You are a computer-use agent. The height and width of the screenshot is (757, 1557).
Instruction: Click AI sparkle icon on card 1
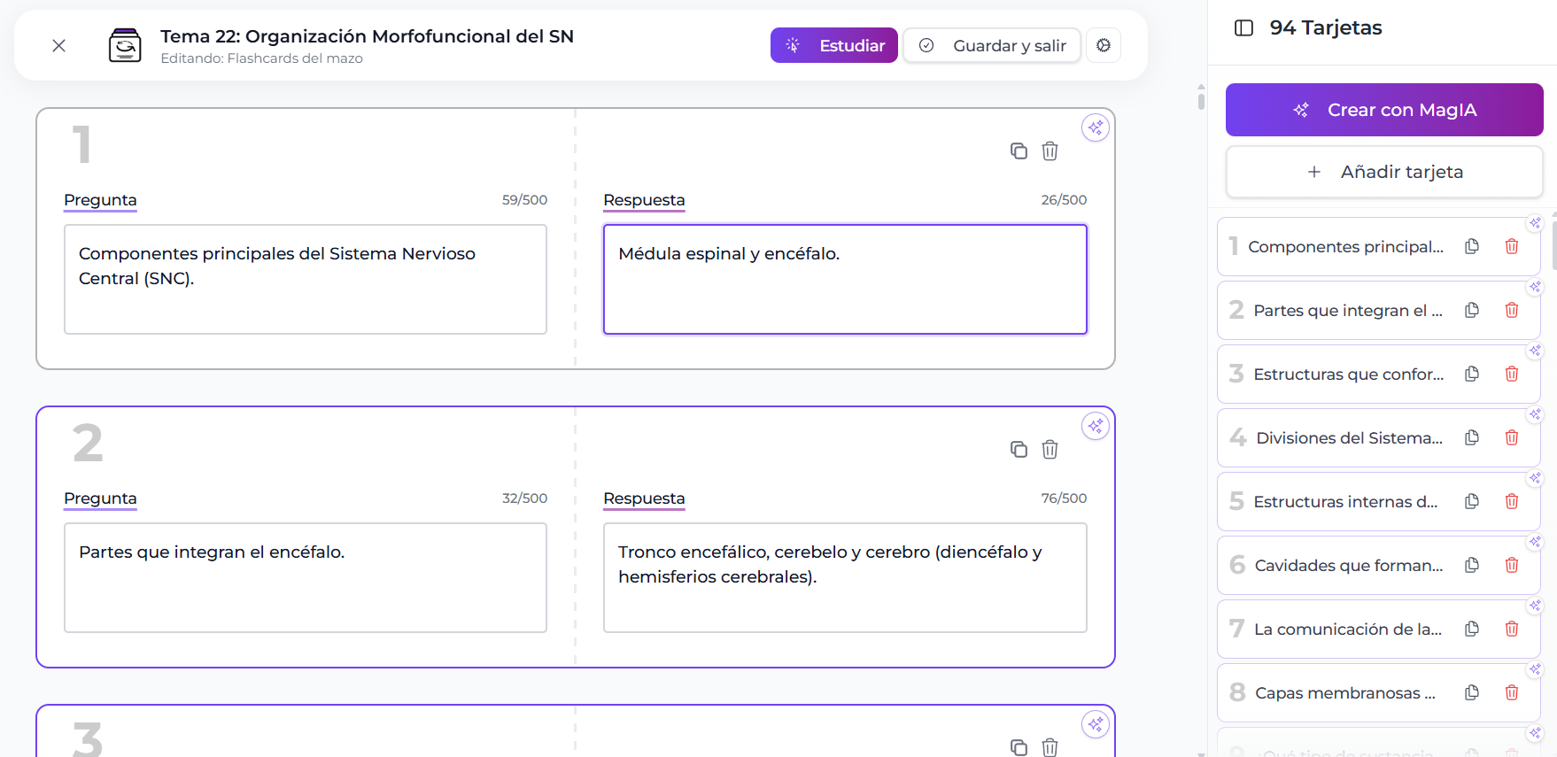(1096, 127)
